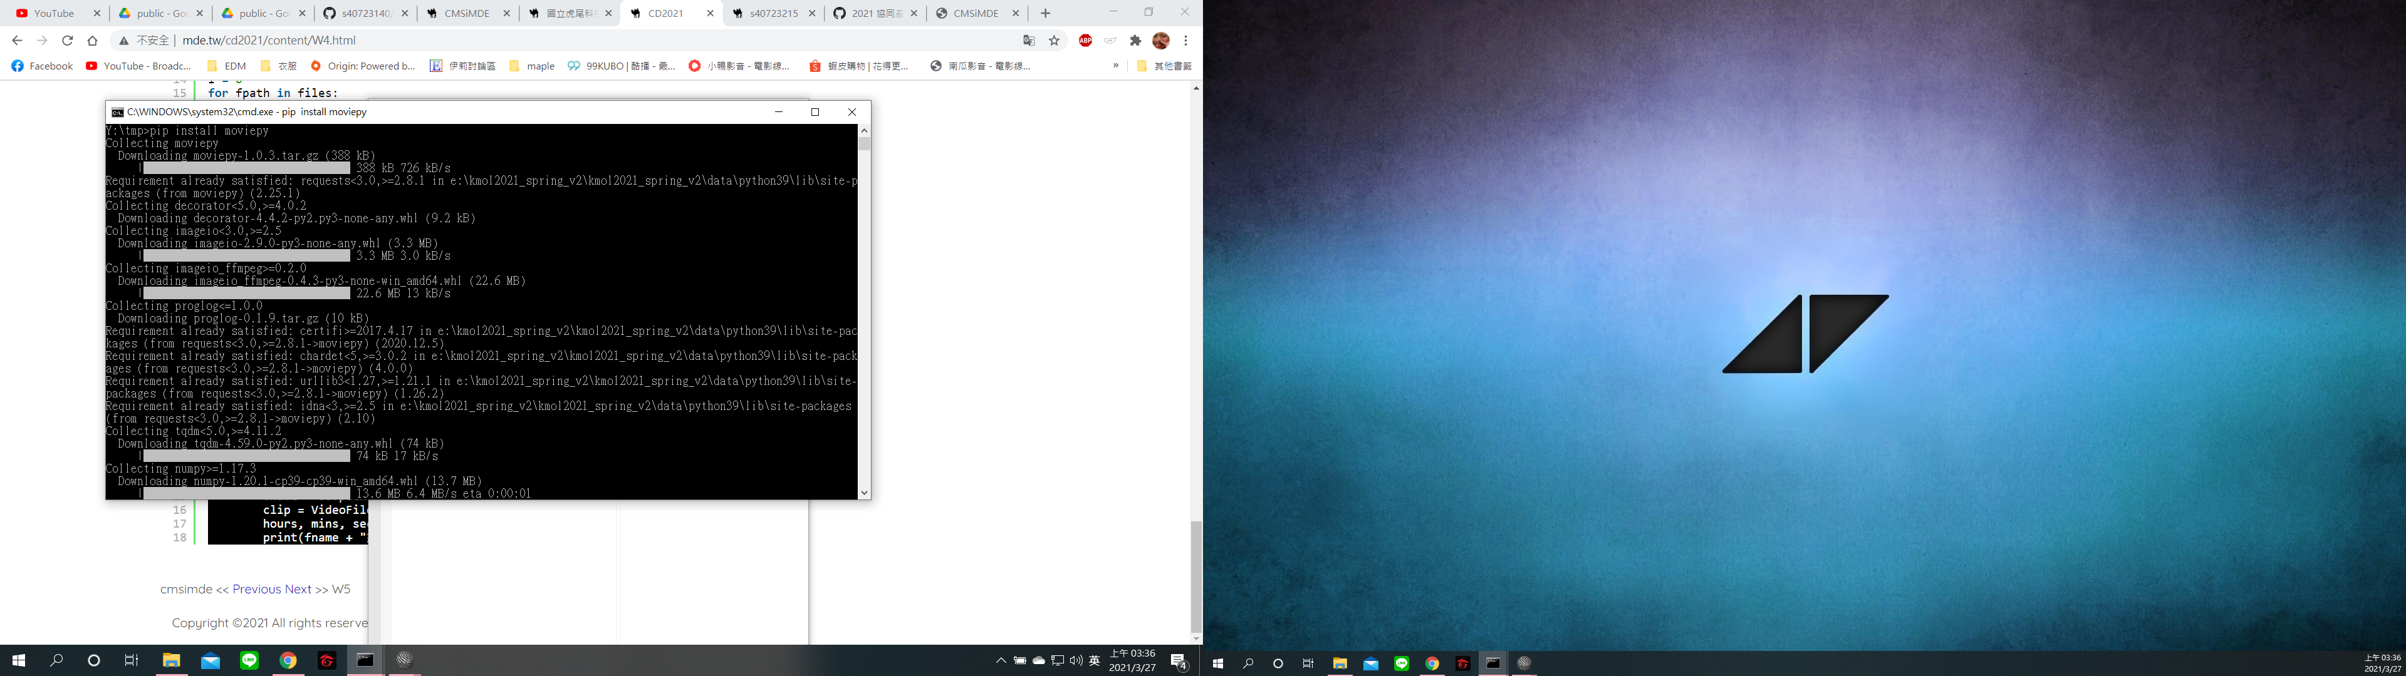Follow the Next link

298,589
